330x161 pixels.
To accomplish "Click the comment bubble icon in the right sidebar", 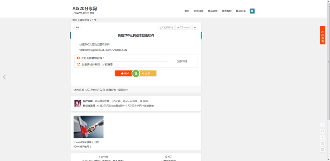I will tap(322, 131).
